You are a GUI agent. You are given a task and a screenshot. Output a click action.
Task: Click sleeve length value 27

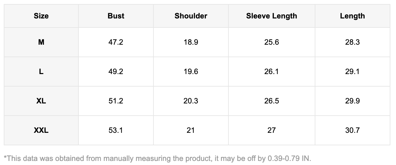pyautogui.click(x=271, y=130)
